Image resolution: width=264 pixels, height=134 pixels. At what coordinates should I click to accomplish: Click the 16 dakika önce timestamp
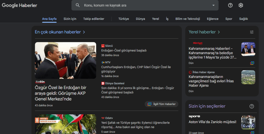110,76
